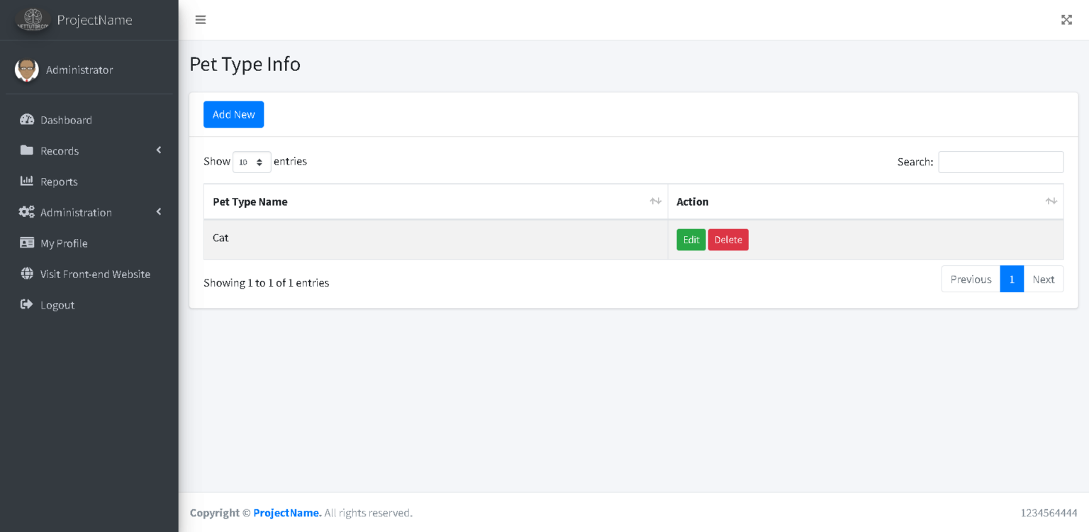Screen dimensions: 1089x532
Task: Click inside the Search input field
Action: point(1000,162)
